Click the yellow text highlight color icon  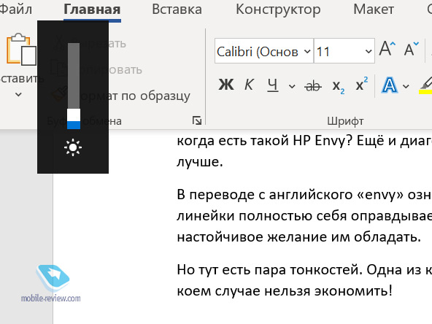pyautogui.click(x=425, y=85)
